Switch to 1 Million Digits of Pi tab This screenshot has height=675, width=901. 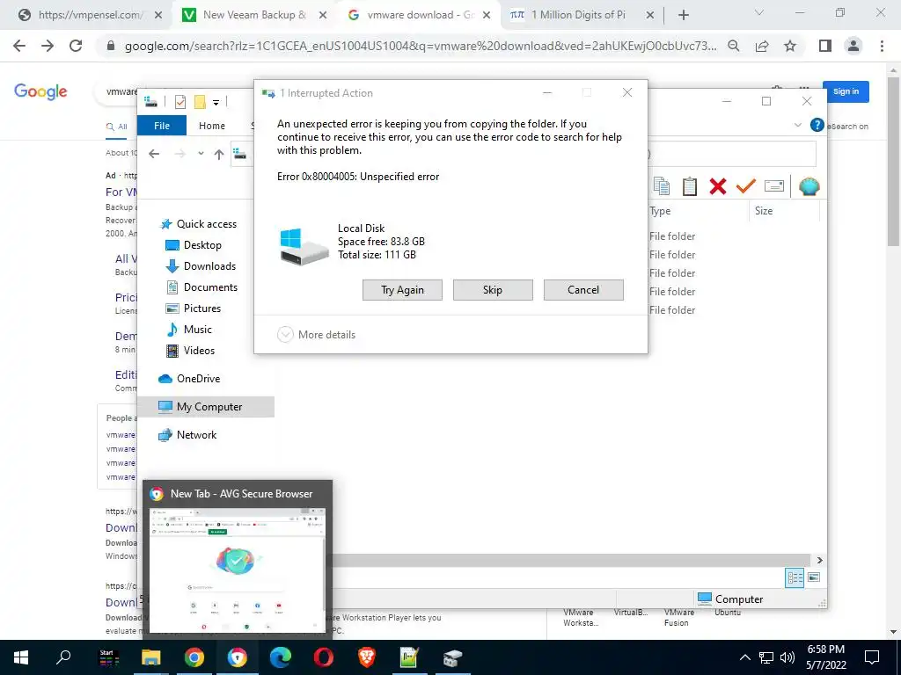click(582, 15)
